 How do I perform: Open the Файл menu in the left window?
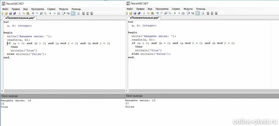pos(5,9)
